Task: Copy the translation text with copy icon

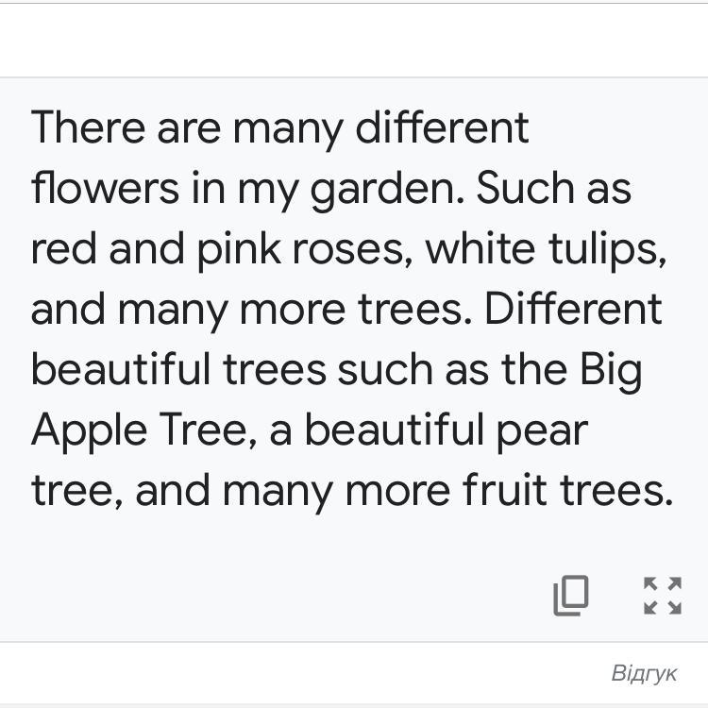Action: pyautogui.click(x=570, y=596)
